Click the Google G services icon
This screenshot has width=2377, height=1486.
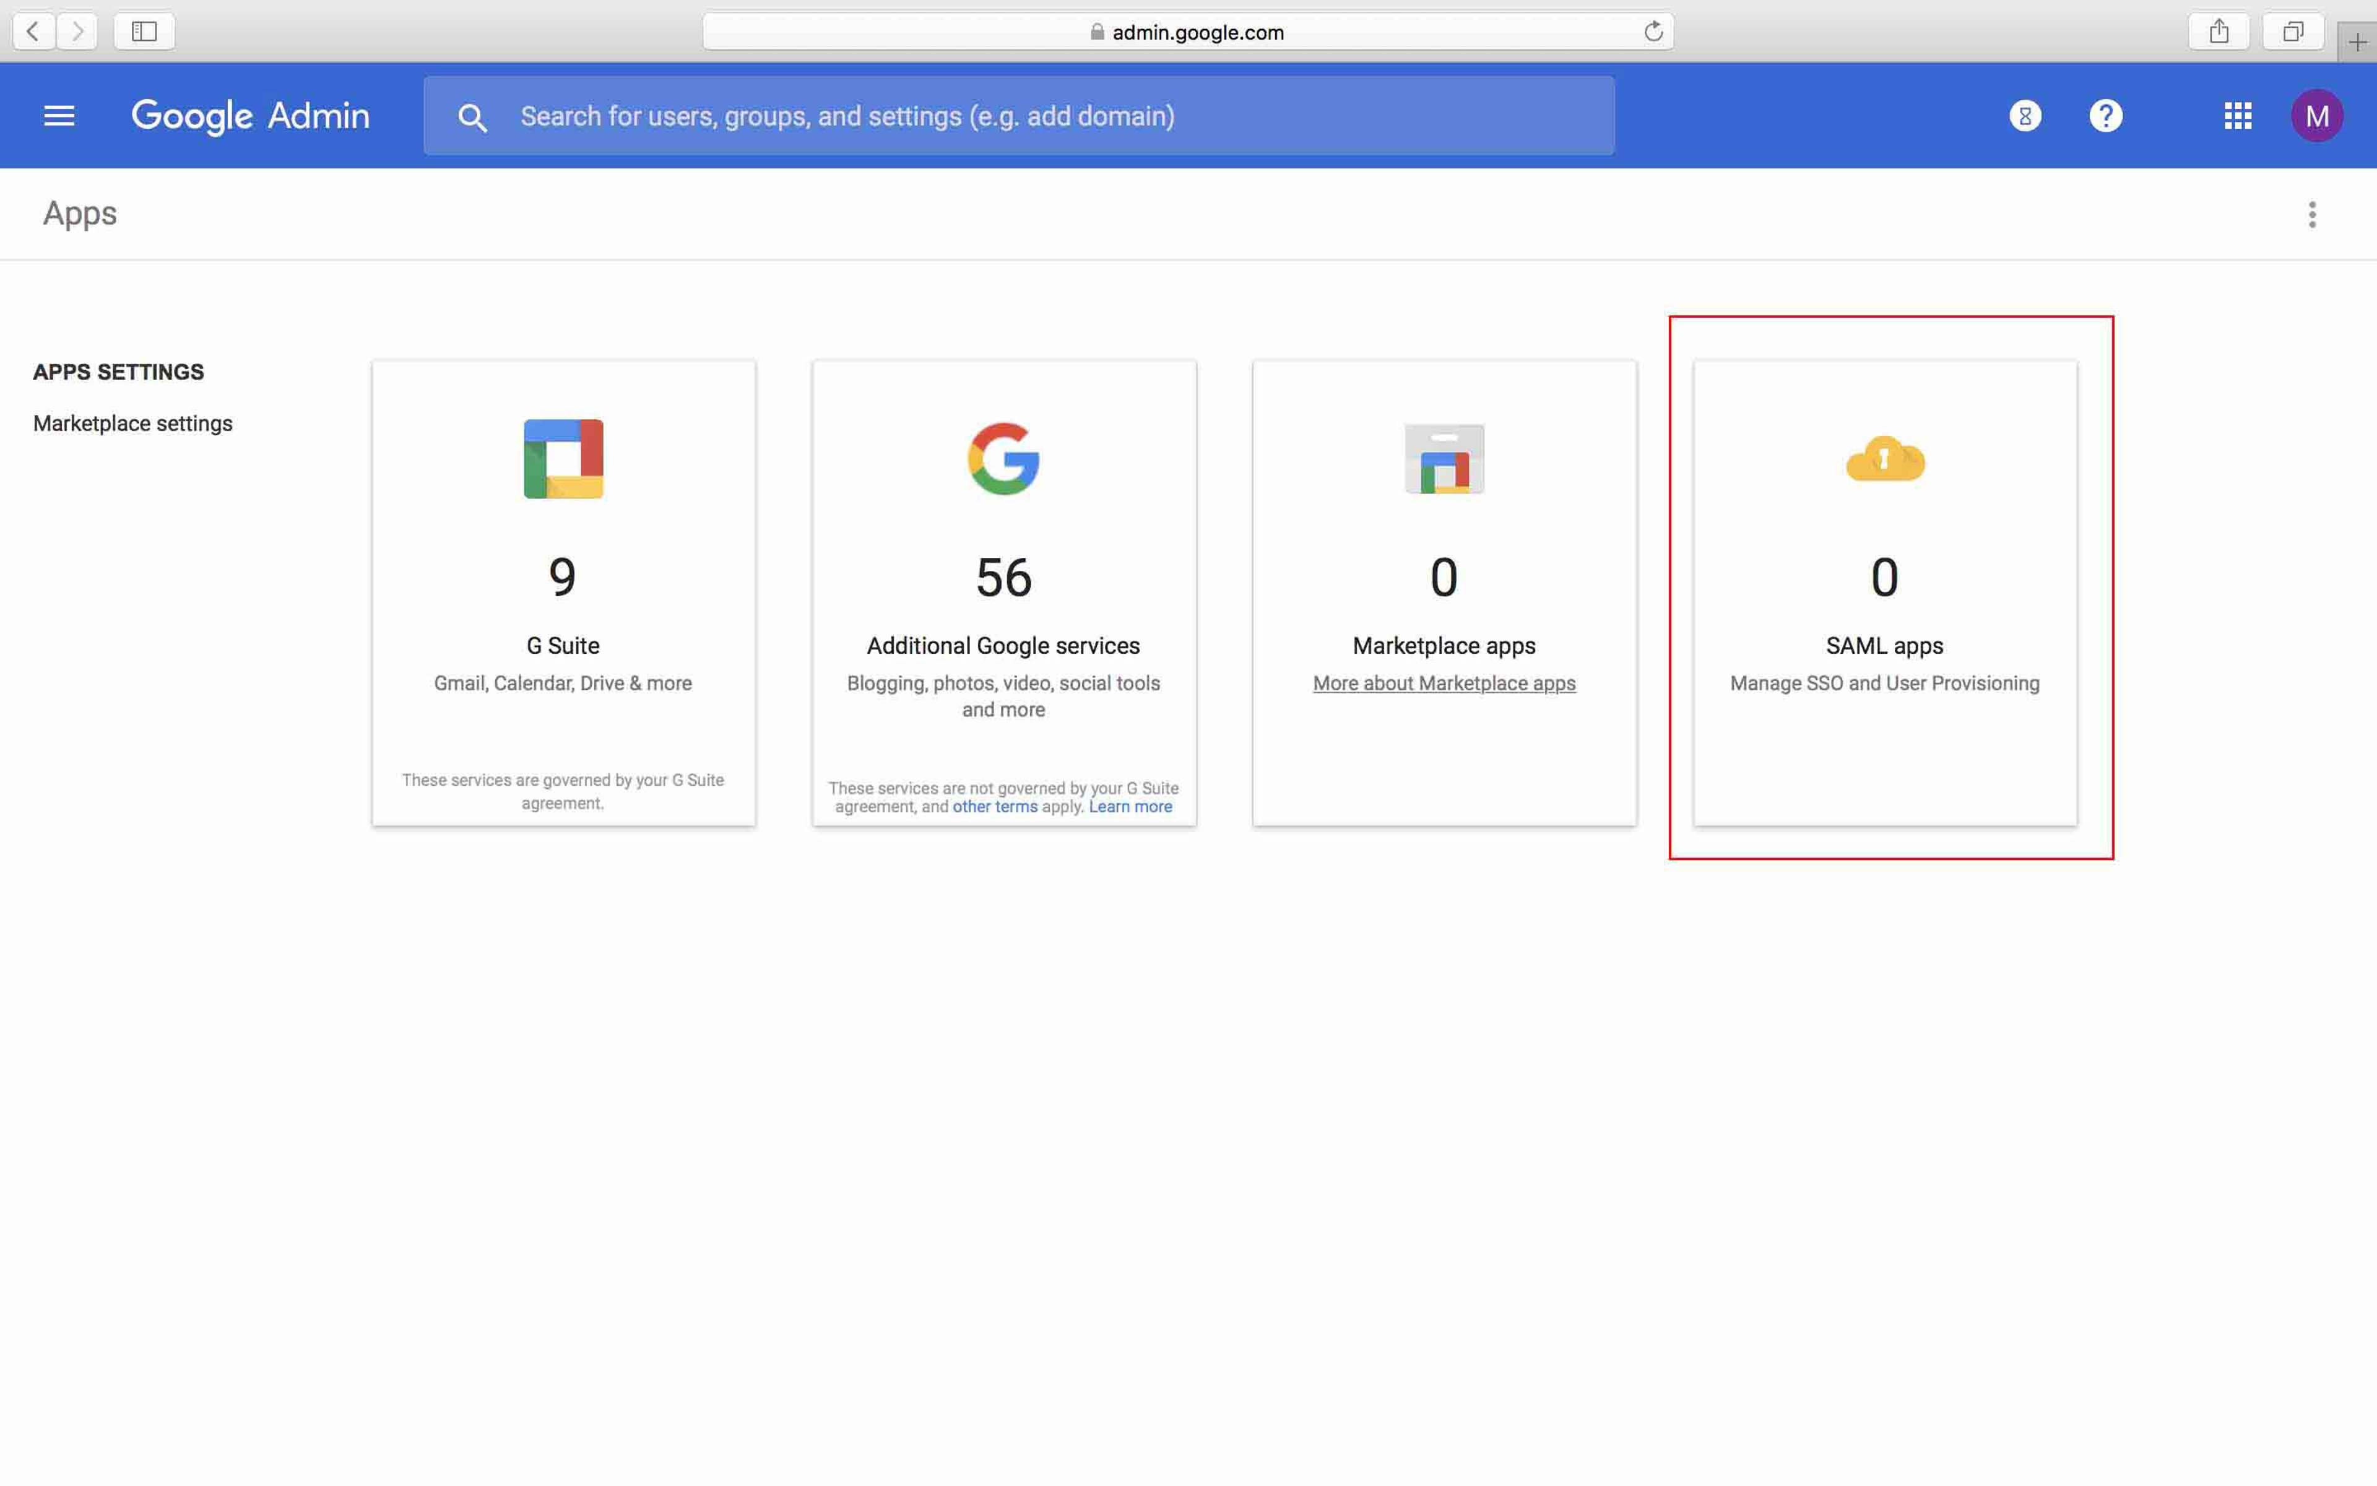(x=1004, y=459)
